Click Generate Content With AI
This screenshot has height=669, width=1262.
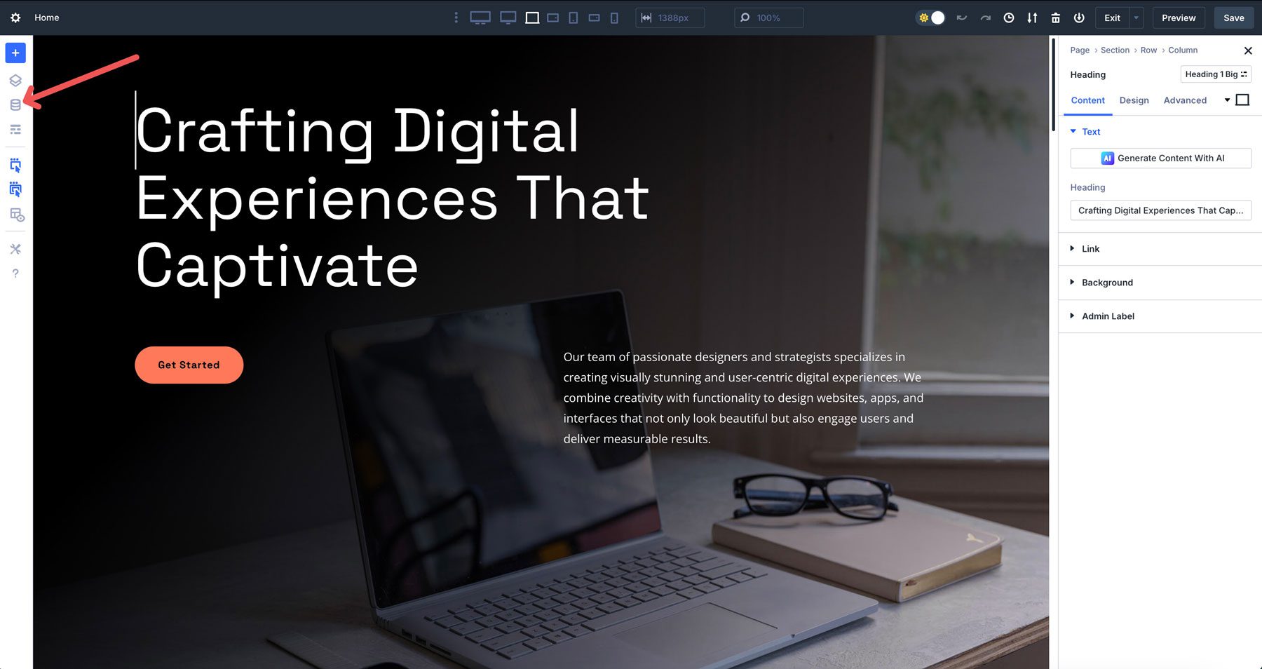pos(1160,158)
